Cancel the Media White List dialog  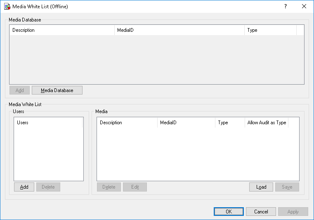point(261,212)
